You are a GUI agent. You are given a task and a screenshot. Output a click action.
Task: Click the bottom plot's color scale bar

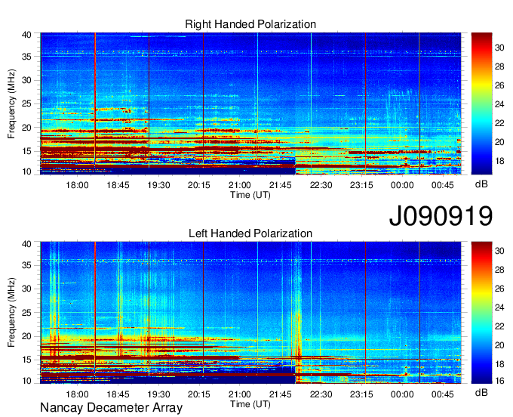[481, 313]
